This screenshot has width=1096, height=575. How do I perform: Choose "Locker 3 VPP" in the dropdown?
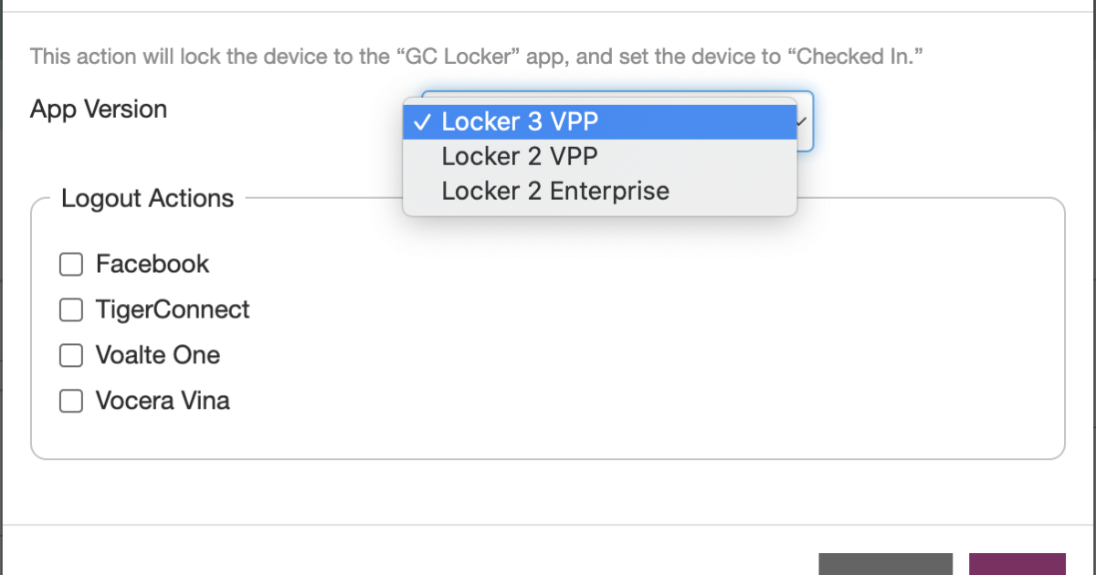519,120
